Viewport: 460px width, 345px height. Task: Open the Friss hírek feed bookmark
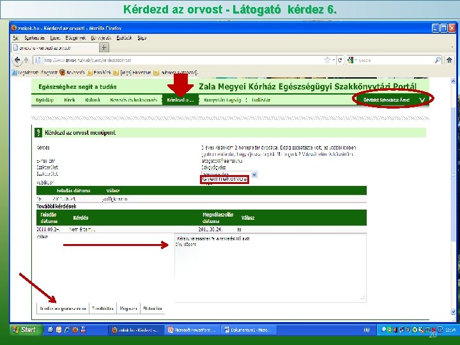point(99,72)
